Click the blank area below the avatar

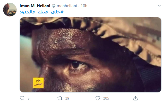click(10, 53)
